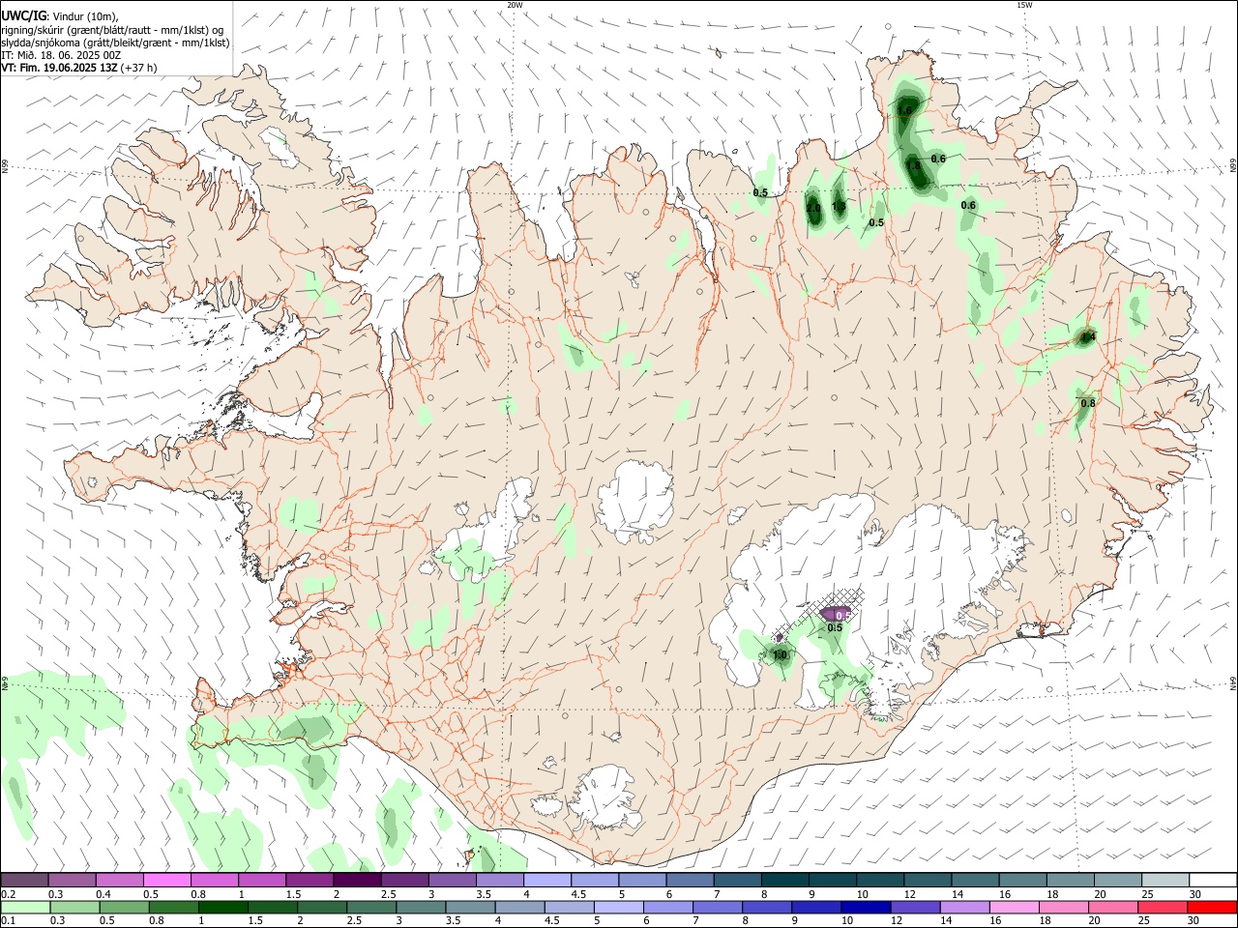The image size is (1238, 928).
Task: Click the white swatch at 30 in top legend row
Action: (x=1213, y=880)
